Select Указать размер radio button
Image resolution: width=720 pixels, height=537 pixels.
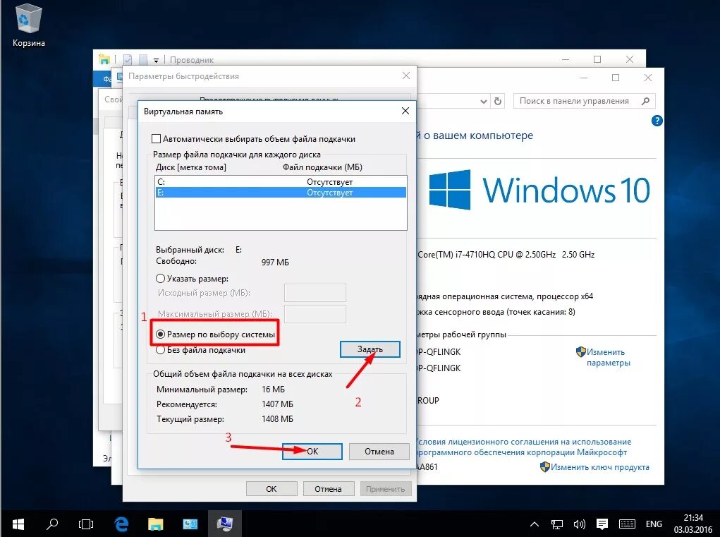160,278
